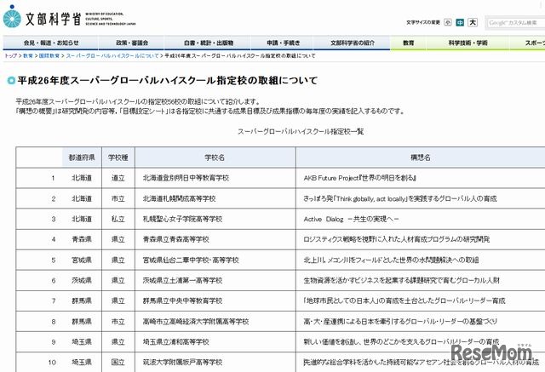Screen dimensions: 545x372
Task: Open the スポーツ tab
Action: 528,43
